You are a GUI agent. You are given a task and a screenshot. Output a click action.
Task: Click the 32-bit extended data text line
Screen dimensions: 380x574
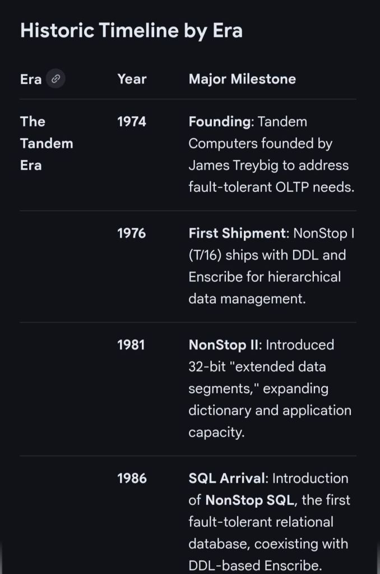pos(257,366)
